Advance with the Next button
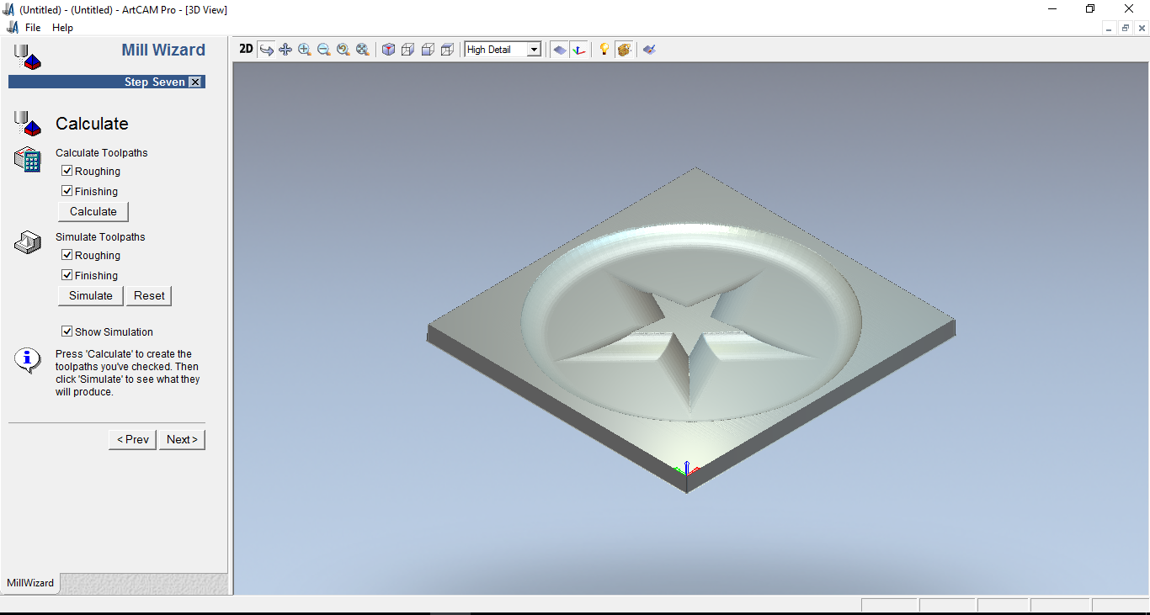This screenshot has height=615, width=1150. pos(182,439)
